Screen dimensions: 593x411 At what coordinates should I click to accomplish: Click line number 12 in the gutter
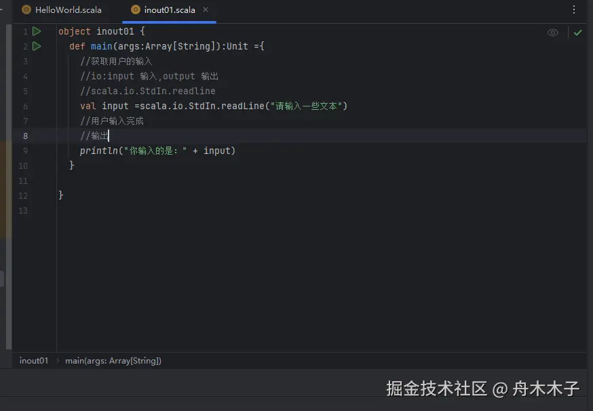tap(24, 195)
